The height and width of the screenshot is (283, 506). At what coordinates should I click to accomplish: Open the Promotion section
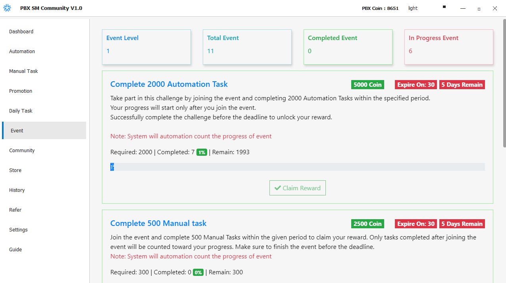[21, 91]
